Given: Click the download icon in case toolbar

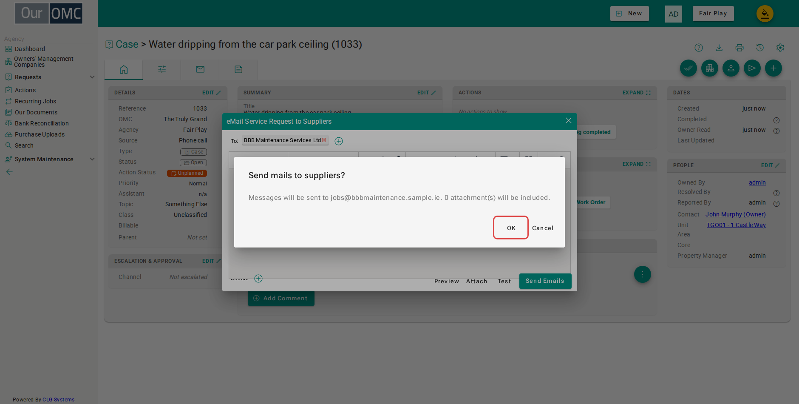Looking at the screenshot, I should pos(719,48).
